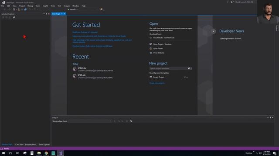Pin the Start Page tab
The height and width of the screenshot is (156, 279).
[x=62, y=14]
